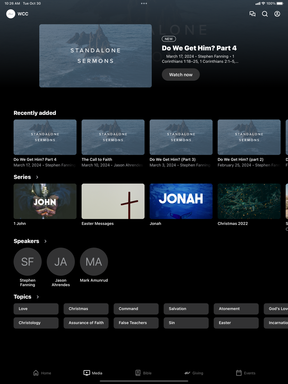Select the Sin topic chip
This screenshot has height=384, width=288.
186,323
